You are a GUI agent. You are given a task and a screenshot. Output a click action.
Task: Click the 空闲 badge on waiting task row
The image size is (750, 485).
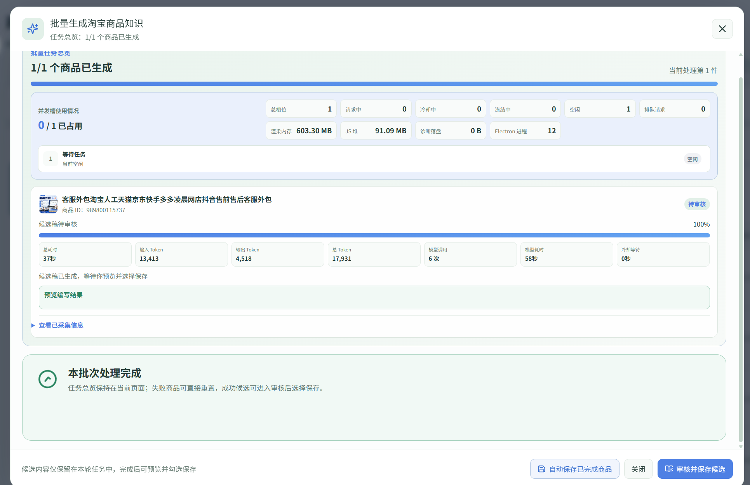[692, 159]
